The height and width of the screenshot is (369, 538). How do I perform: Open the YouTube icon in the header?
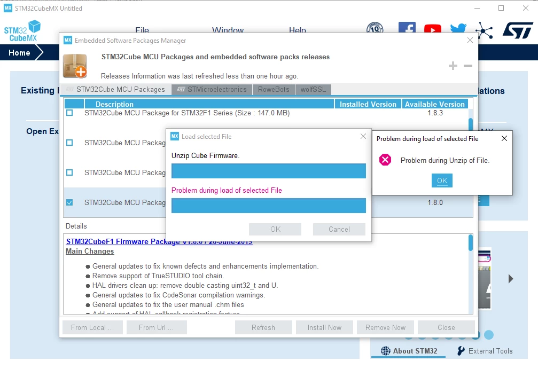[433, 29]
